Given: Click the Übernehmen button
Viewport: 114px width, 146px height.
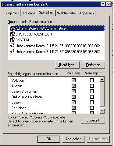Looking at the screenshot, I should coord(98,139).
